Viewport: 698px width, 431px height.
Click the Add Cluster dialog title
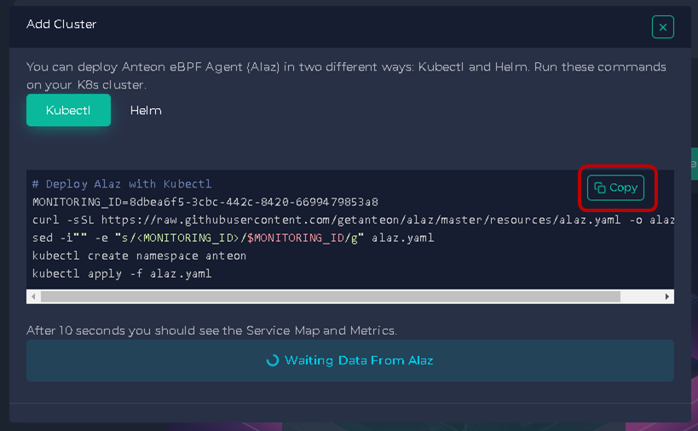[x=61, y=24]
